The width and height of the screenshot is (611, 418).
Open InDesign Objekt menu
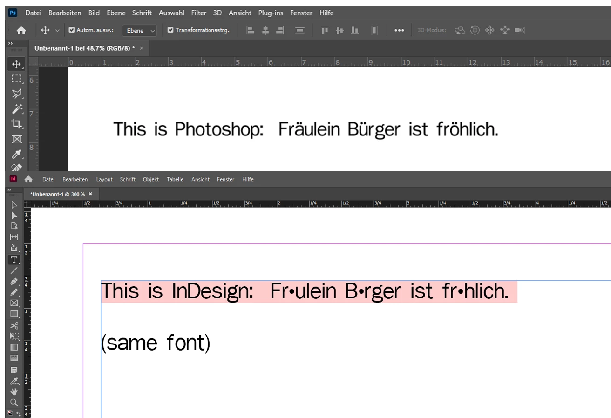(x=151, y=179)
